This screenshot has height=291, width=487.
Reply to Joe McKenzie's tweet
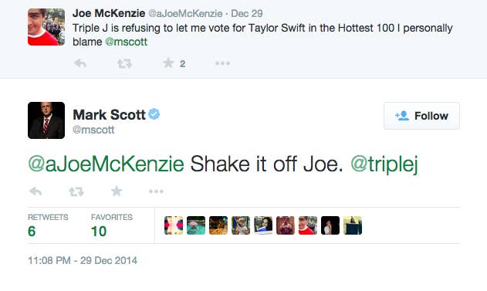80,63
